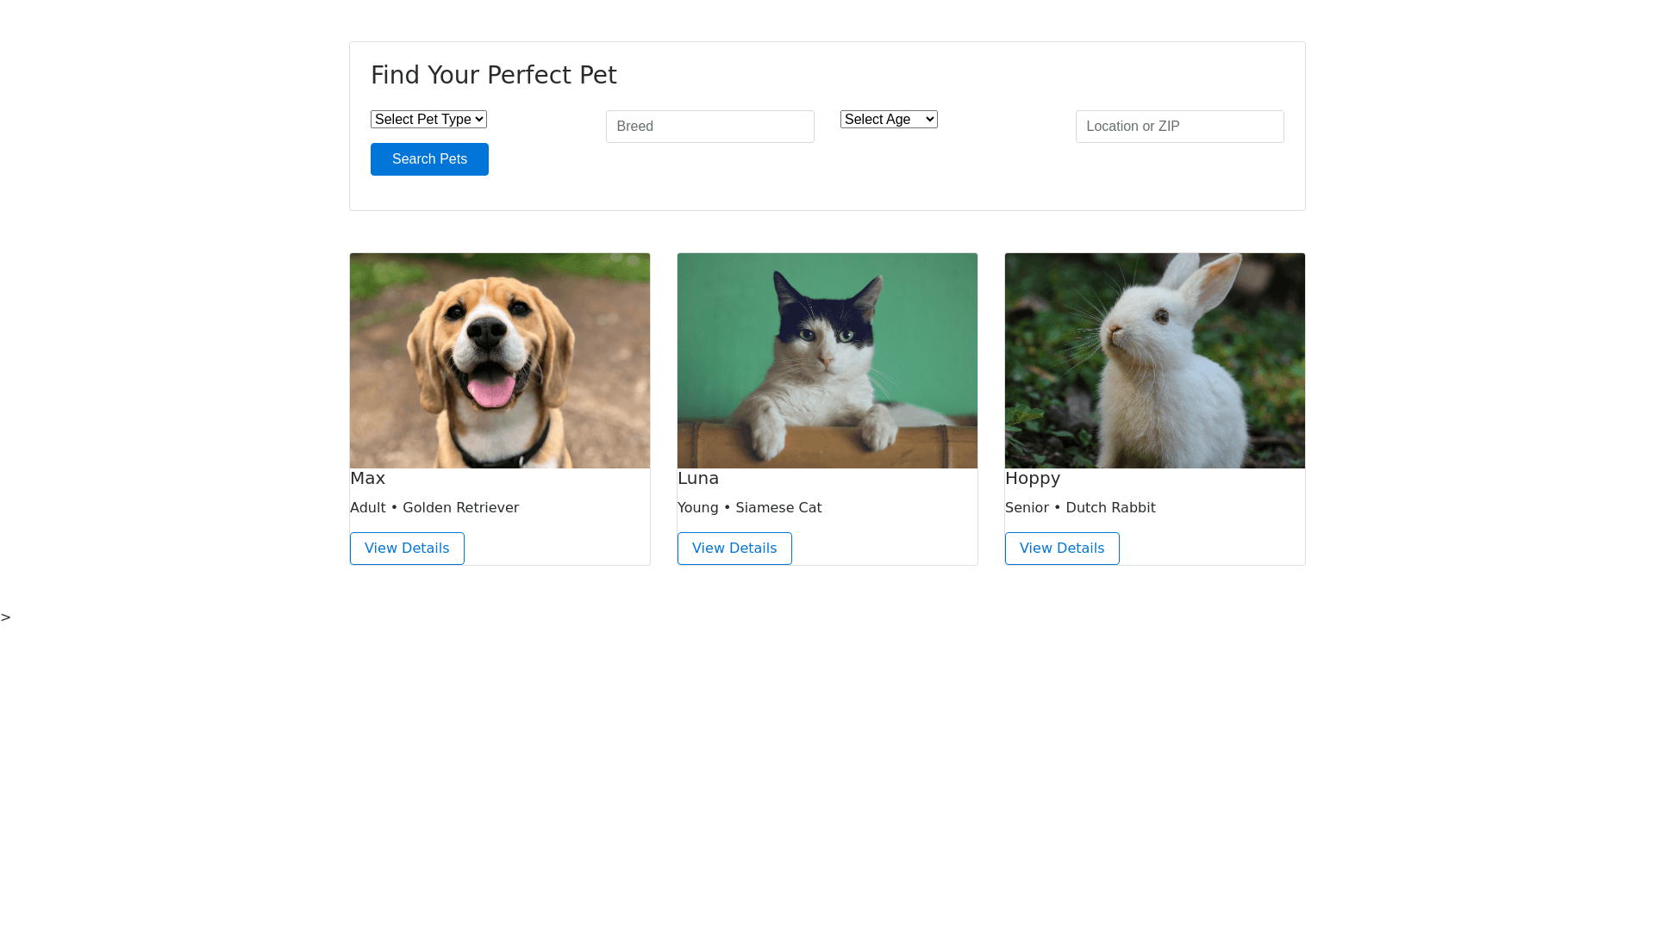
Task: Click Senior • Dutch Rabbit description
Action: tap(1080, 508)
